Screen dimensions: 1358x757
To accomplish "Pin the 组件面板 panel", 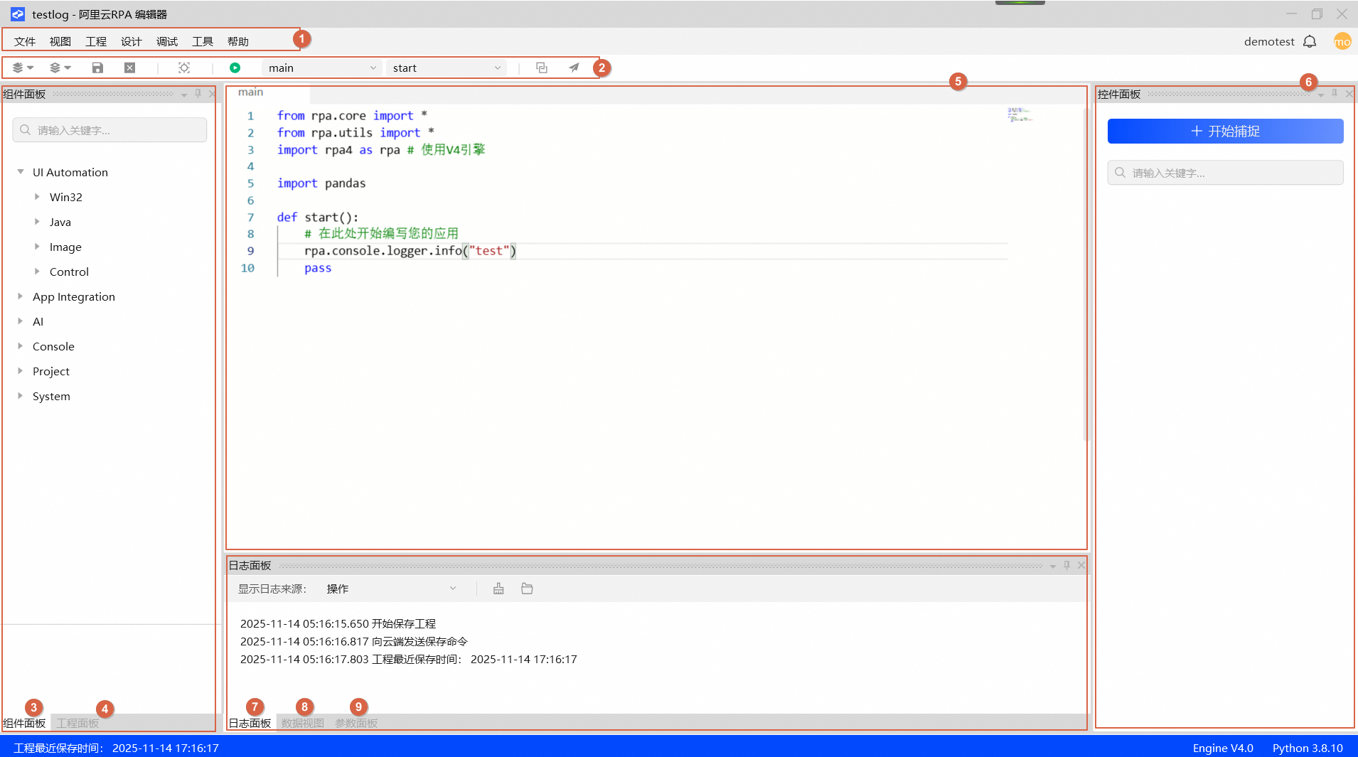I will point(198,93).
